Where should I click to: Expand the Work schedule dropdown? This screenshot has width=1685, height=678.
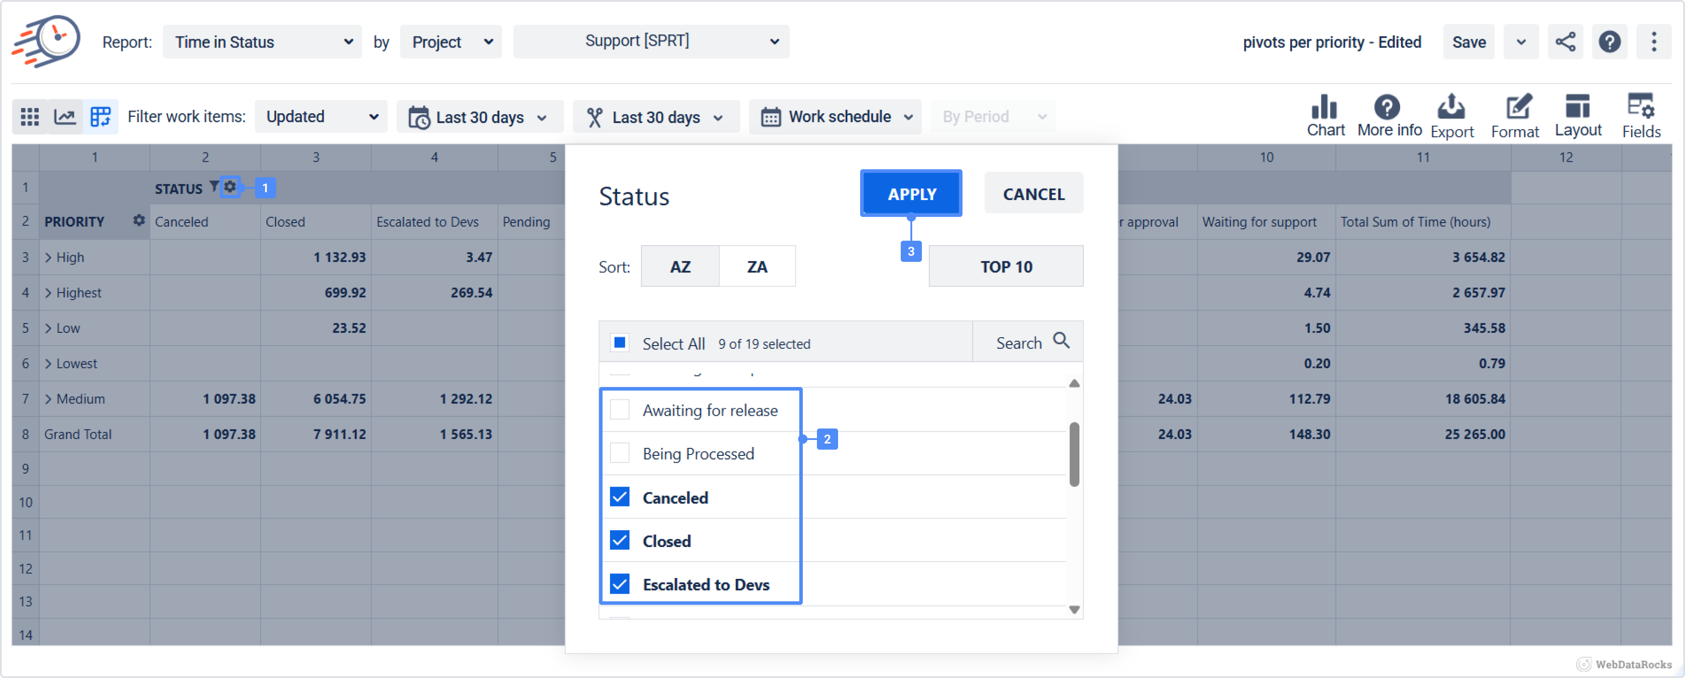[835, 117]
